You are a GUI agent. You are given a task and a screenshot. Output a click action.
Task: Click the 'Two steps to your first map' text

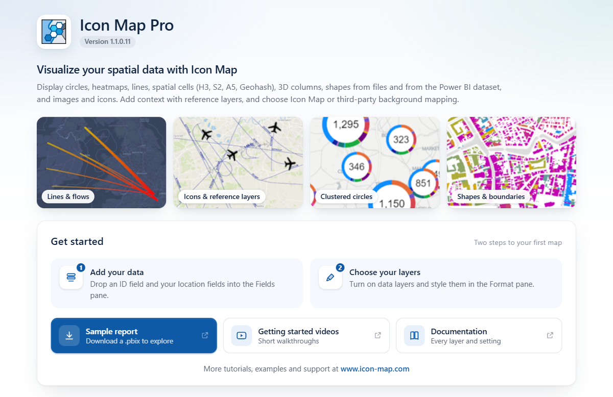pos(518,242)
